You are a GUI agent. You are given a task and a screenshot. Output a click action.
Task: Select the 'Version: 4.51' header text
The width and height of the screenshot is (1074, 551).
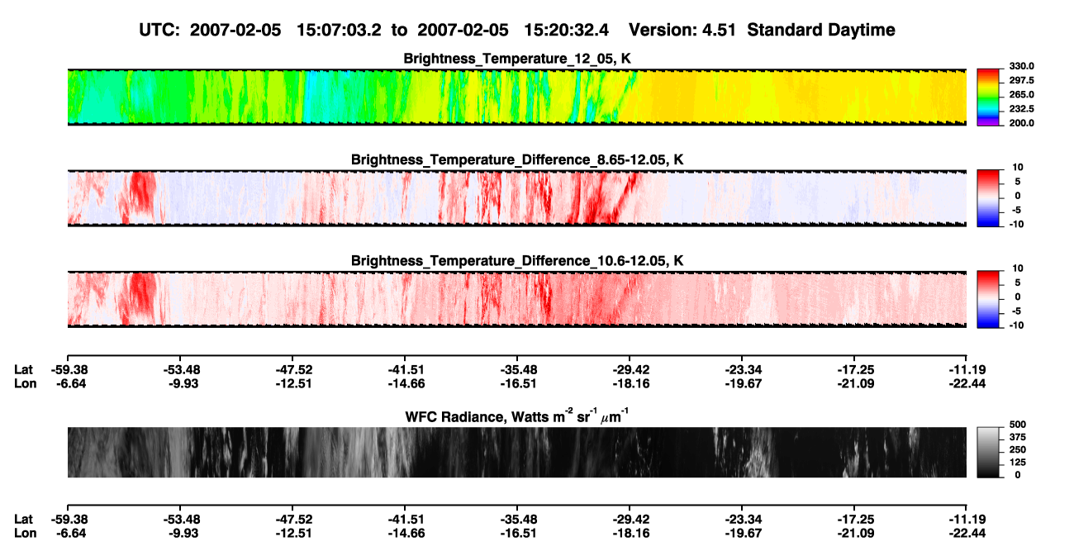pos(682,31)
